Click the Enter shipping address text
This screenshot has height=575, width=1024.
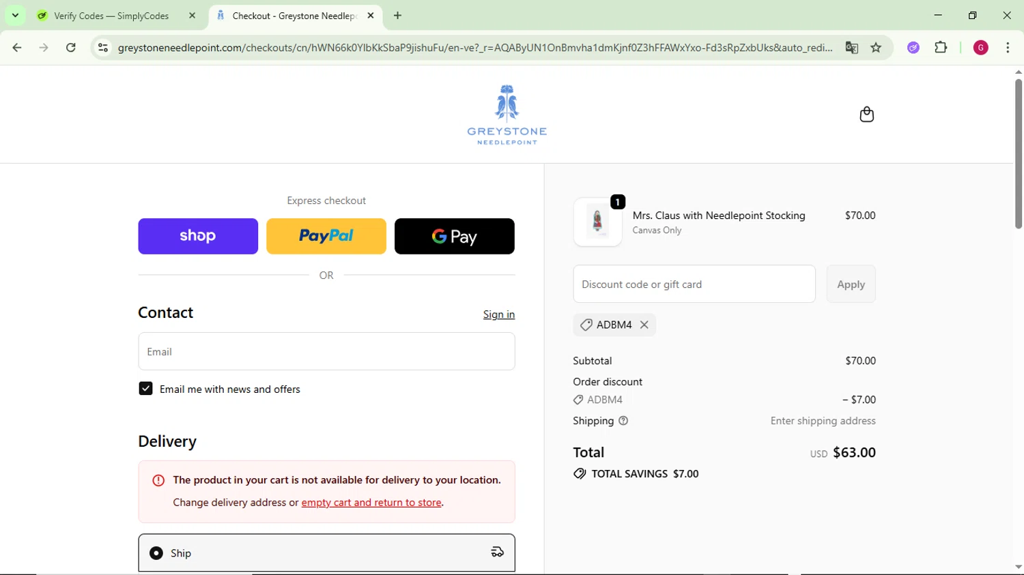823,421
